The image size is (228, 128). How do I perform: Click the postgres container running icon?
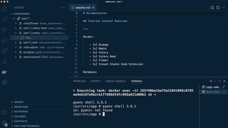pos(21,52)
